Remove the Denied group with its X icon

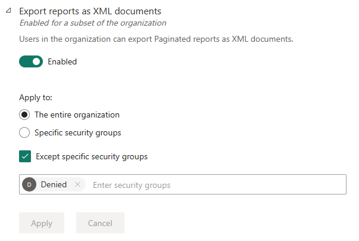click(x=77, y=185)
